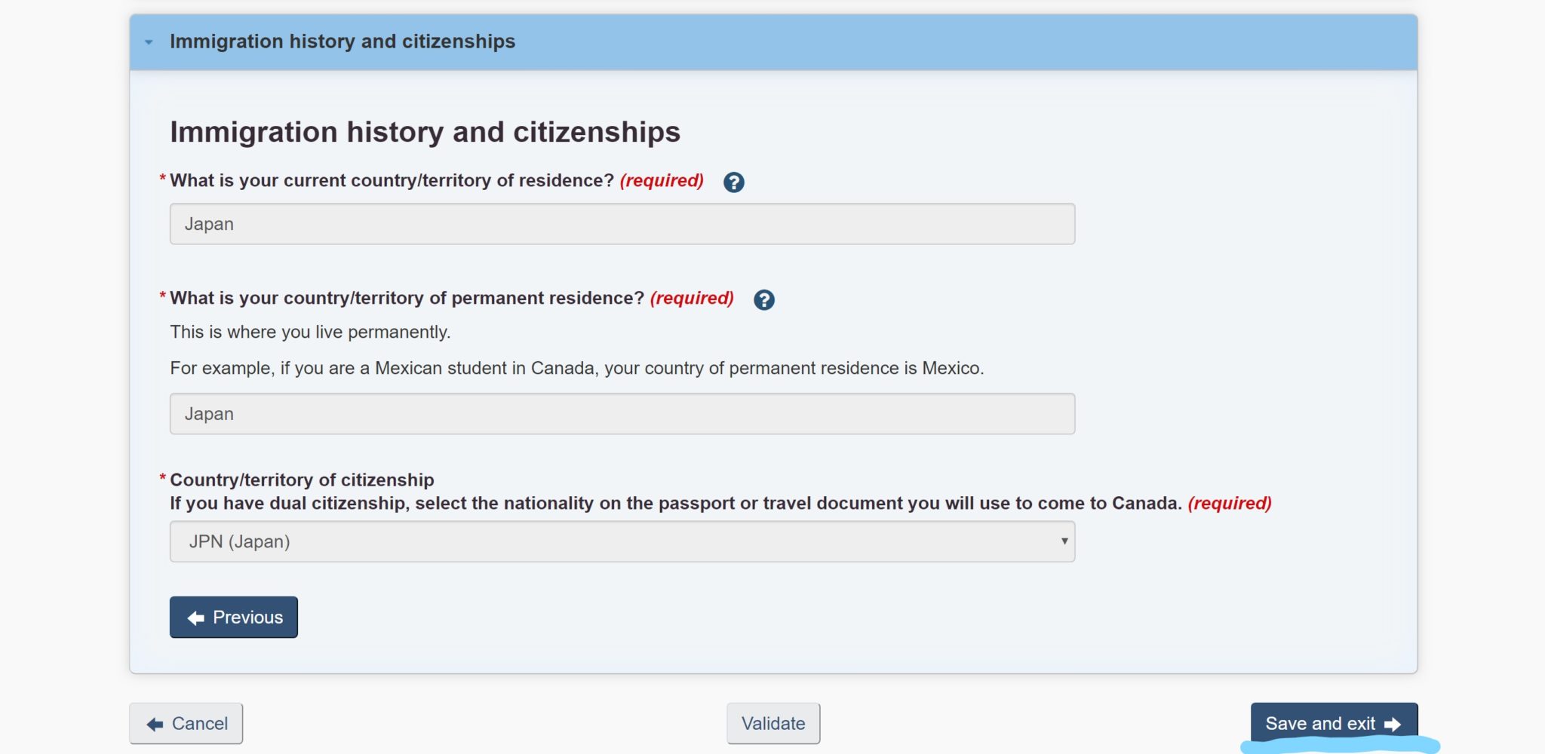Open help for permanent residence question
The height and width of the screenshot is (754, 1545).
coord(763,300)
